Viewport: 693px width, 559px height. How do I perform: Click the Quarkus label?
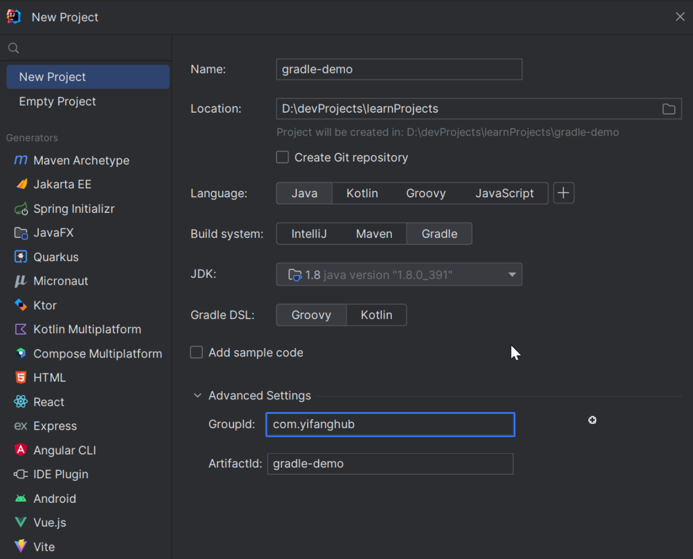(56, 257)
